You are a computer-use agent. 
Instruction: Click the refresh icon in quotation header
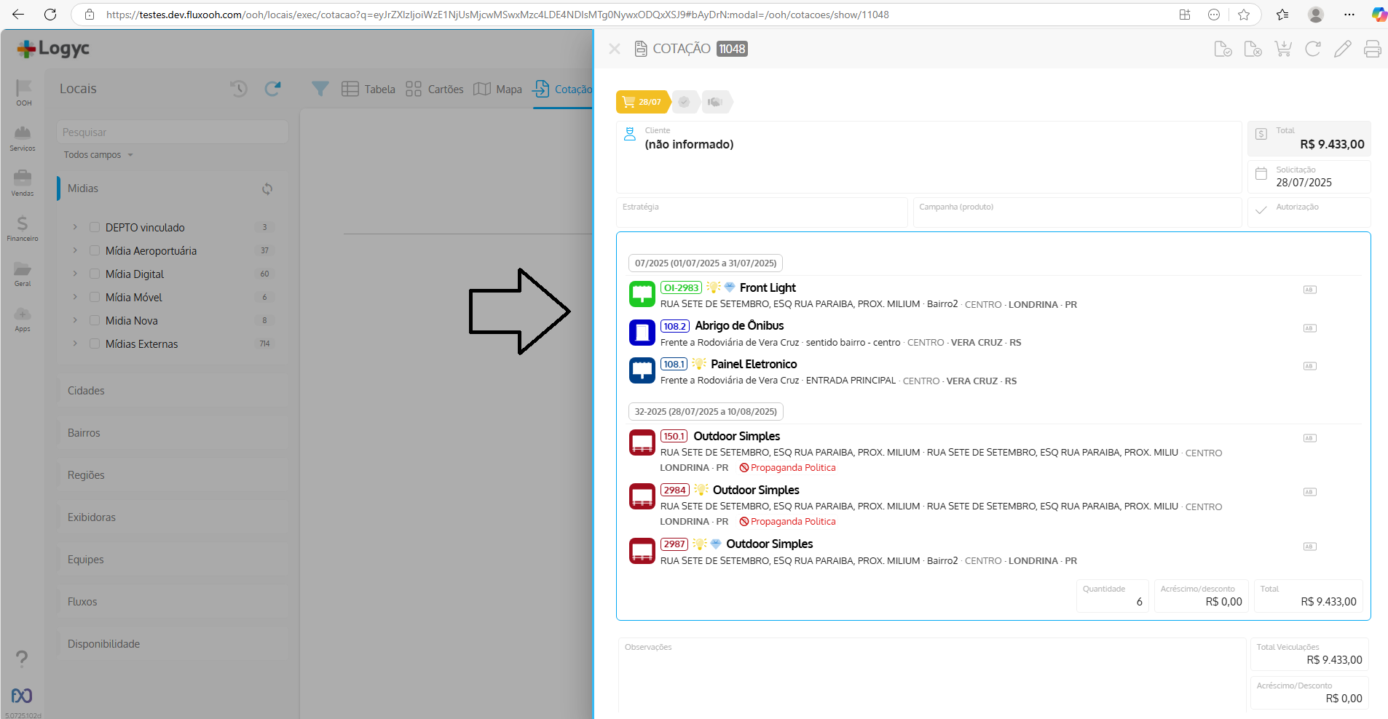[x=1312, y=49]
